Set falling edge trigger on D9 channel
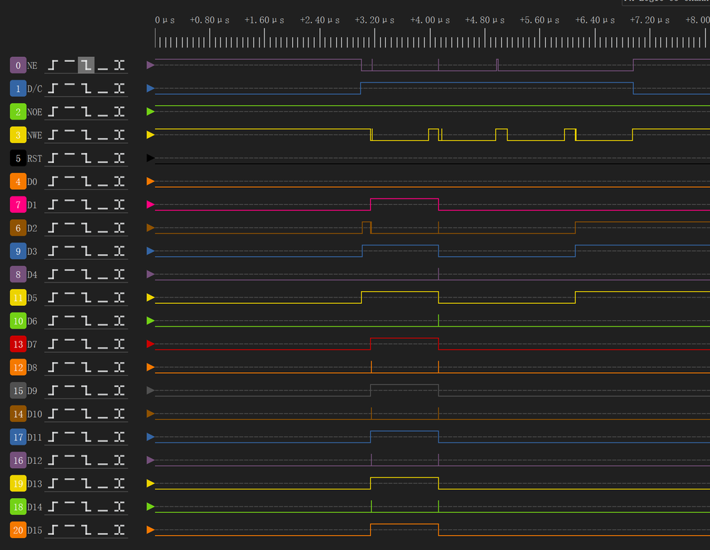Viewport: 710px width, 550px height. pyautogui.click(x=86, y=391)
